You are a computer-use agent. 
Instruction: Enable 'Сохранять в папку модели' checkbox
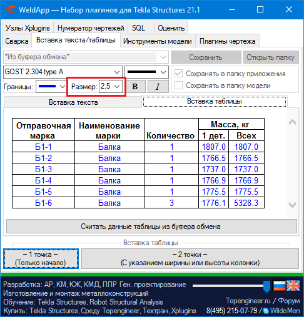178,85
